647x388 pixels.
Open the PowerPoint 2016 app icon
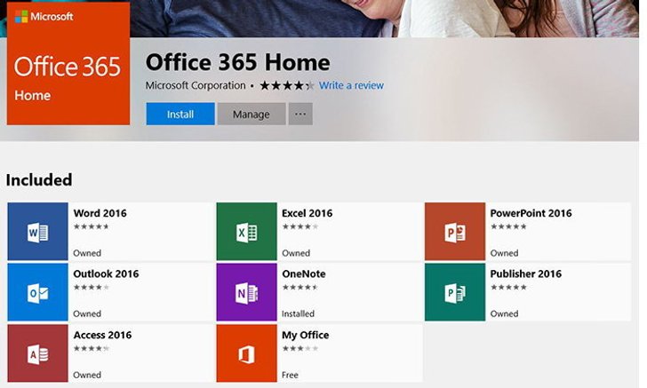[455, 232]
